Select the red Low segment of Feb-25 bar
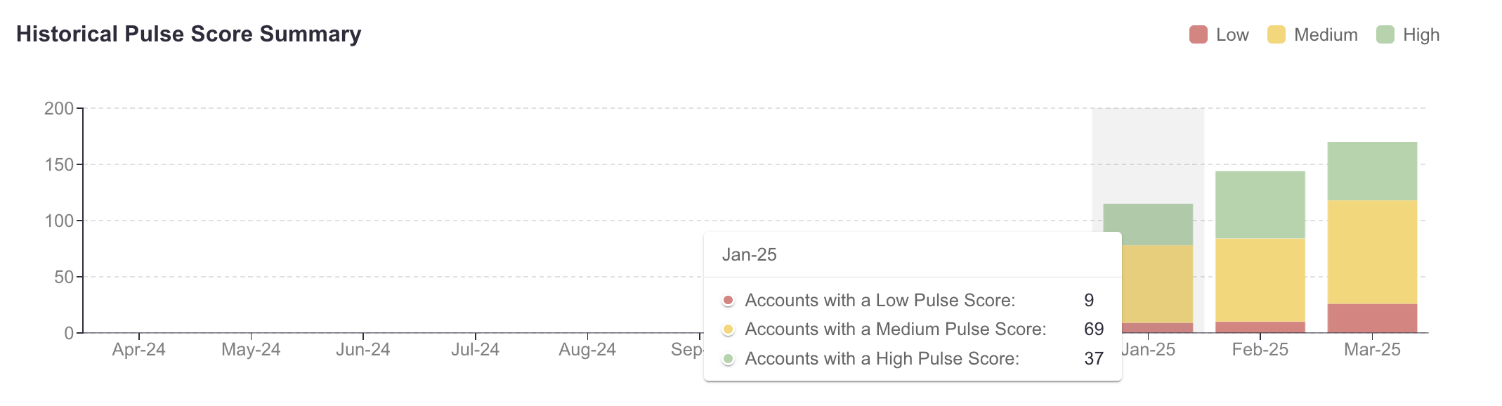Image resolution: width=1502 pixels, height=406 pixels. point(1260,327)
